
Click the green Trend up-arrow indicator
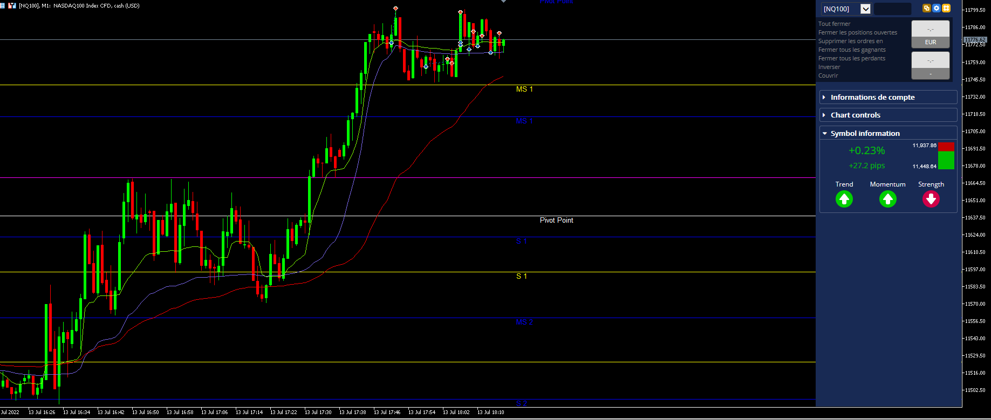coord(844,199)
